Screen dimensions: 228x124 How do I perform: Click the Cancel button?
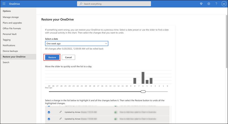(x=68, y=57)
